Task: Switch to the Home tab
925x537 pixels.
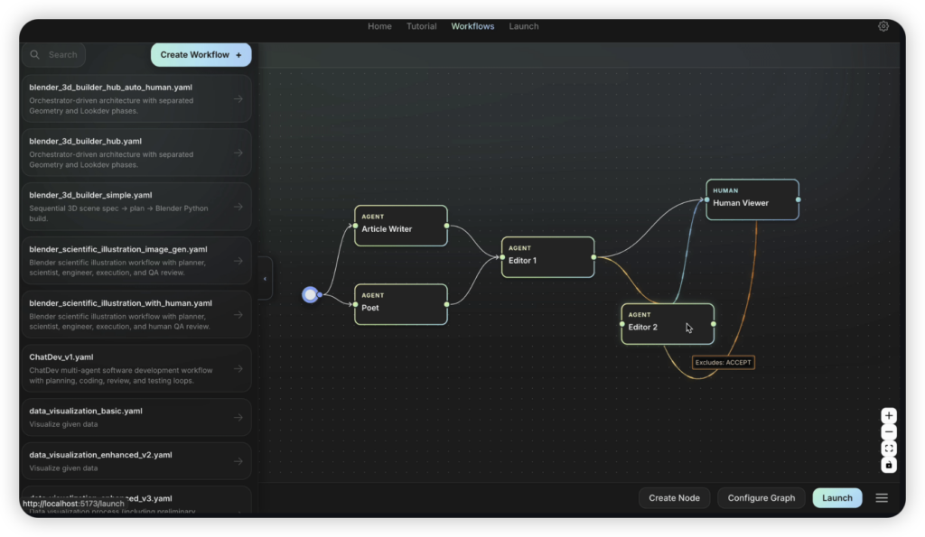Action: 379,26
